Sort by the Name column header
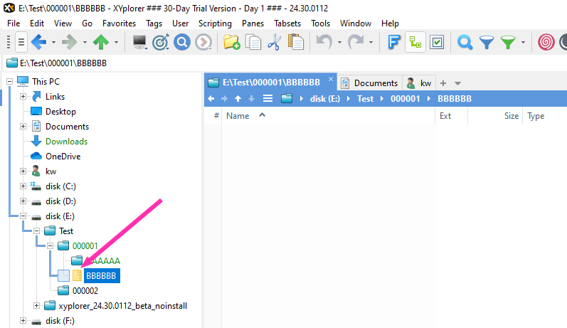567x328 pixels. (328, 116)
